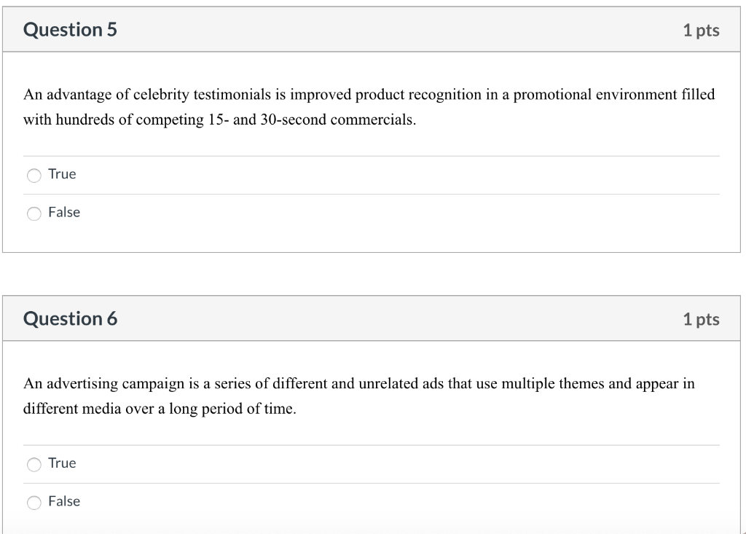Viewport: 746px width, 534px height.
Task: Click the False label text under Question 6
Action: [64, 501]
